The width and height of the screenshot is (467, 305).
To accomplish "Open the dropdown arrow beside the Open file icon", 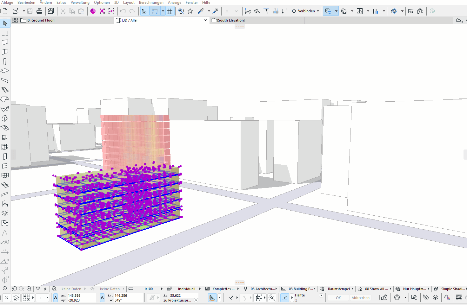I will [x=24, y=11].
